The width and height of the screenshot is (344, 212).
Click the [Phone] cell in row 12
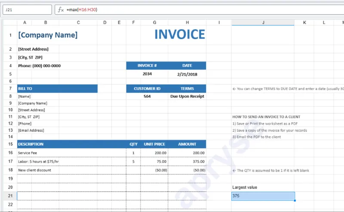(25, 124)
